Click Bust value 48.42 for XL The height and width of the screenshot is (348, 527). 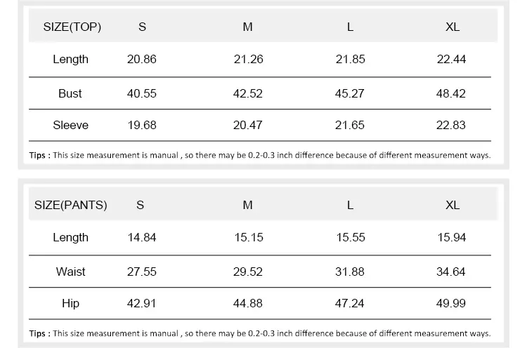(x=451, y=93)
